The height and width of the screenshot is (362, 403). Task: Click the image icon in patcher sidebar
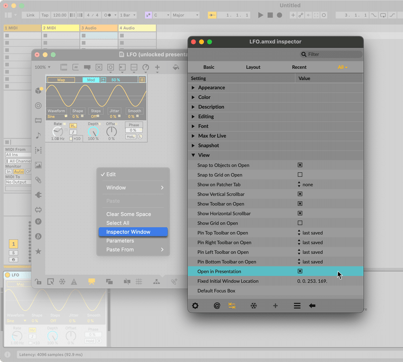pos(38,165)
